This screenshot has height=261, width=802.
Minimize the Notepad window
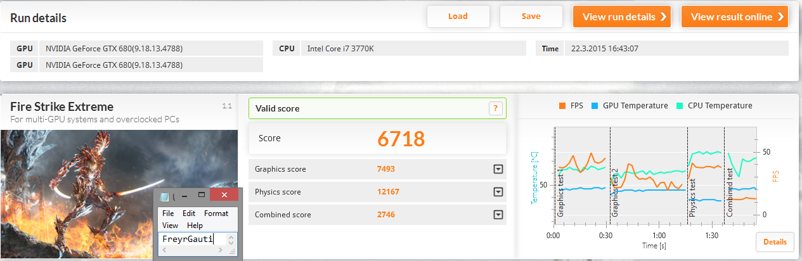tap(184, 196)
